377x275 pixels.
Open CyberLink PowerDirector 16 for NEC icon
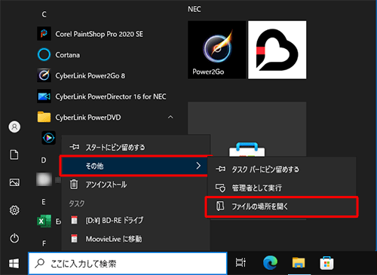[x=44, y=96]
